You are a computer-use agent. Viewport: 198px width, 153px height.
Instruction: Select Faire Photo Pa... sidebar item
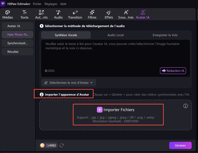[17, 35]
